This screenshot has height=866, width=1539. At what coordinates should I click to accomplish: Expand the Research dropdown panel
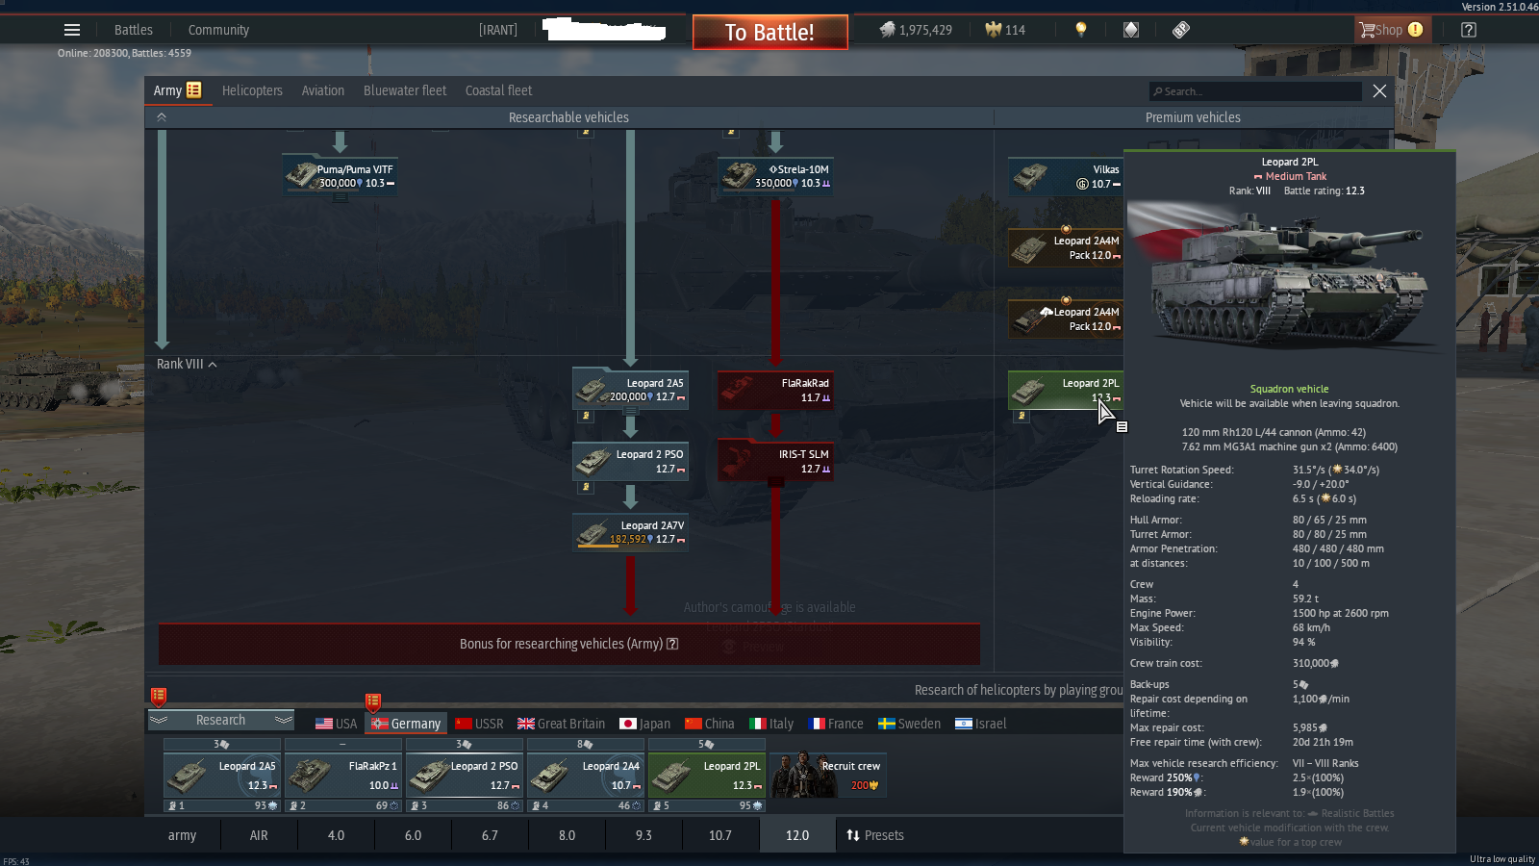coord(220,720)
